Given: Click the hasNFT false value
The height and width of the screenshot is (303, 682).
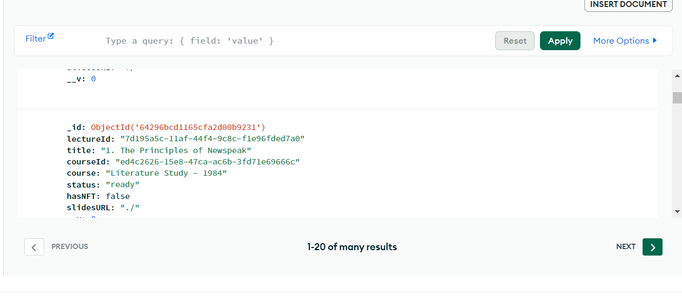Looking at the screenshot, I should pos(118,196).
